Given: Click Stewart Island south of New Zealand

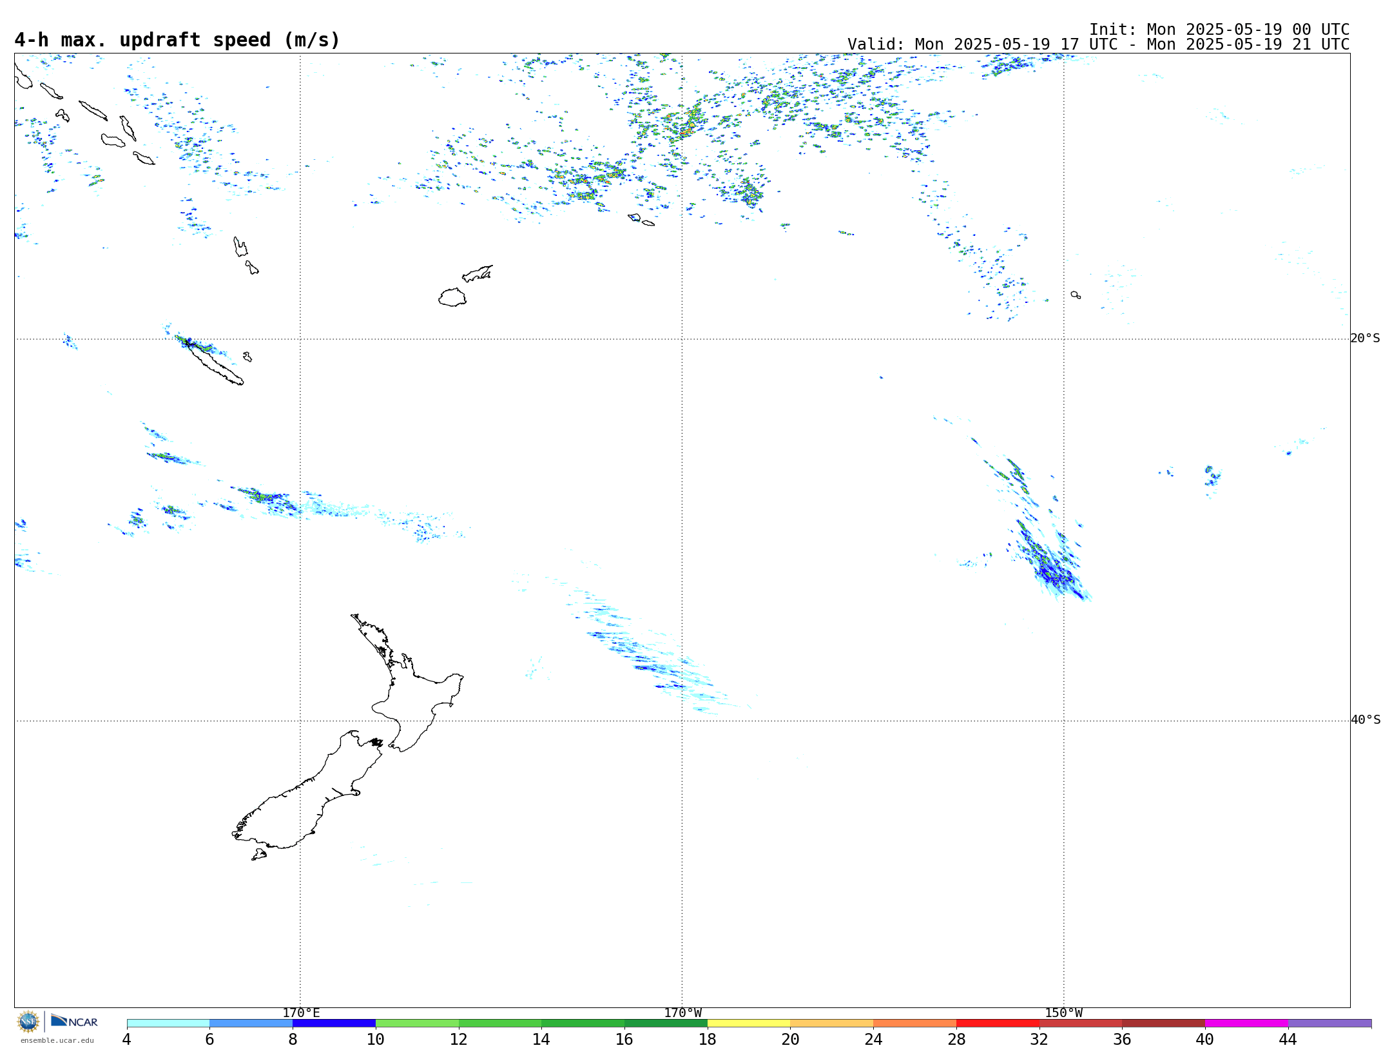Looking at the screenshot, I should click(258, 855).
